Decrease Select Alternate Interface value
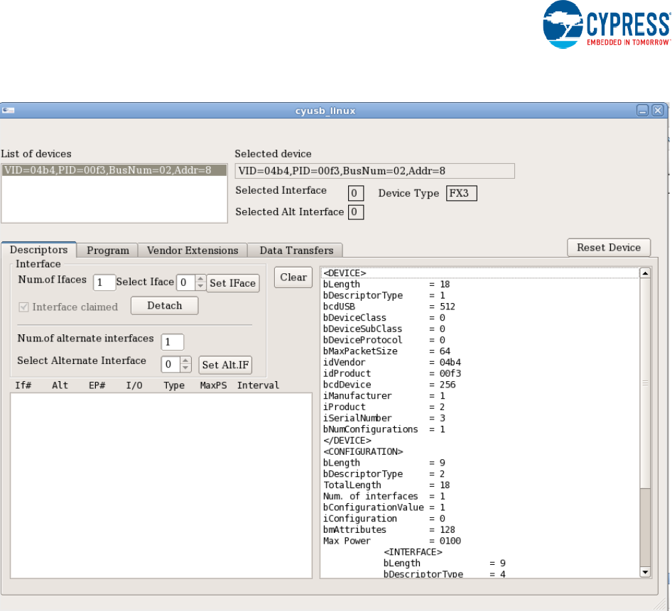The image size is (672, 611). click(x=185, y=368)
